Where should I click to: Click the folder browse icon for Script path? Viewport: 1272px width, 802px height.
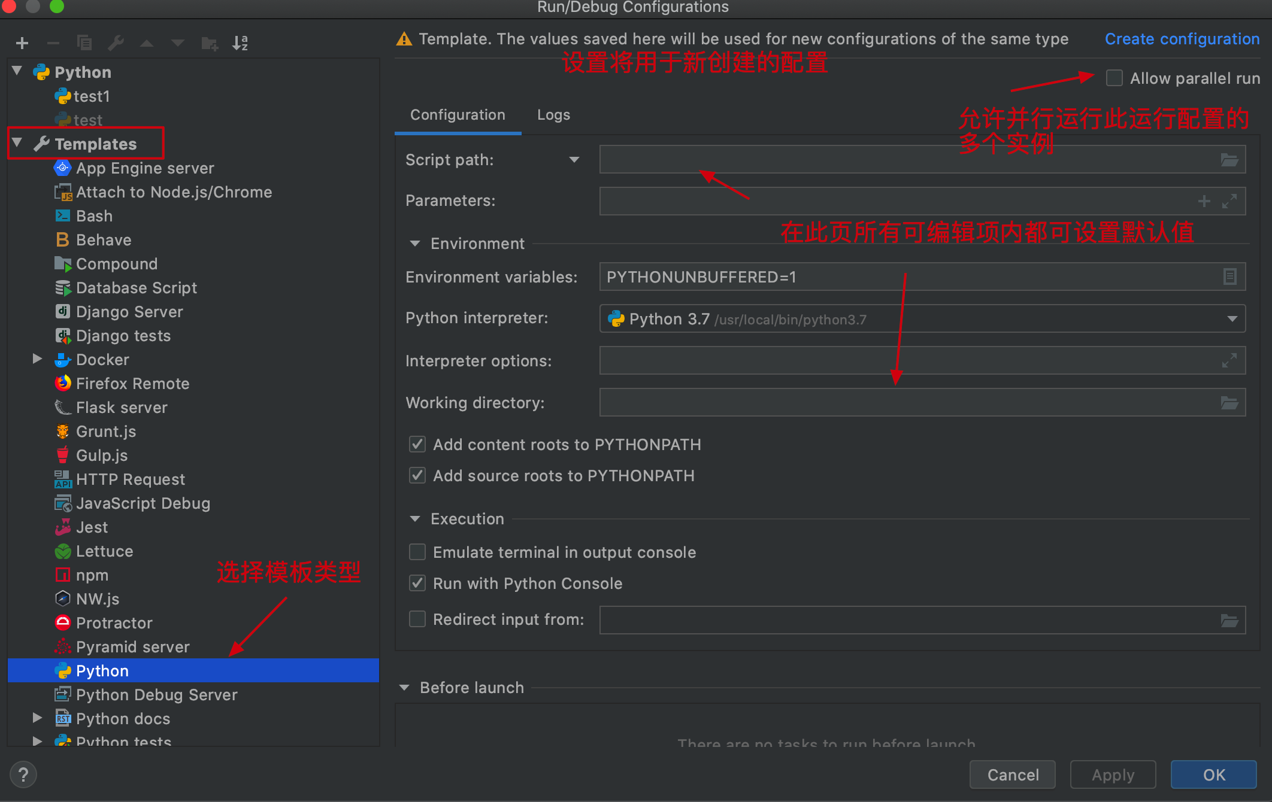click(x=1229, y=160)
